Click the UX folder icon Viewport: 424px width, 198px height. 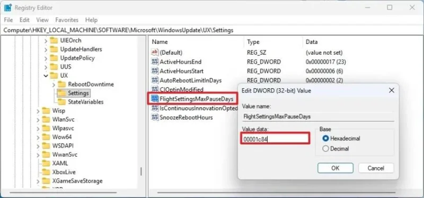(54, 76)
